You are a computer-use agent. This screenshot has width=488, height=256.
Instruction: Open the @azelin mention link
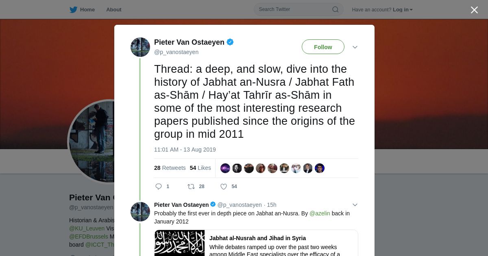(x=320, y=213)
